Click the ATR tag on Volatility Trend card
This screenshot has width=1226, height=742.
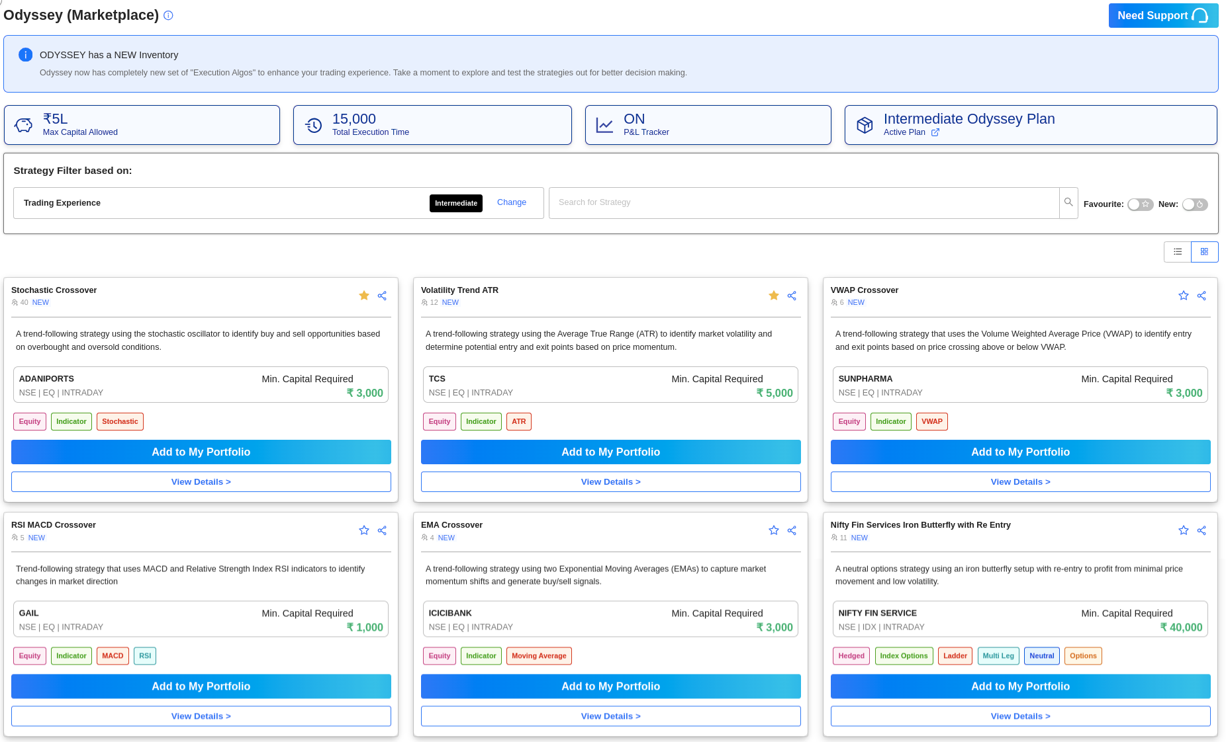coord(519,422)
